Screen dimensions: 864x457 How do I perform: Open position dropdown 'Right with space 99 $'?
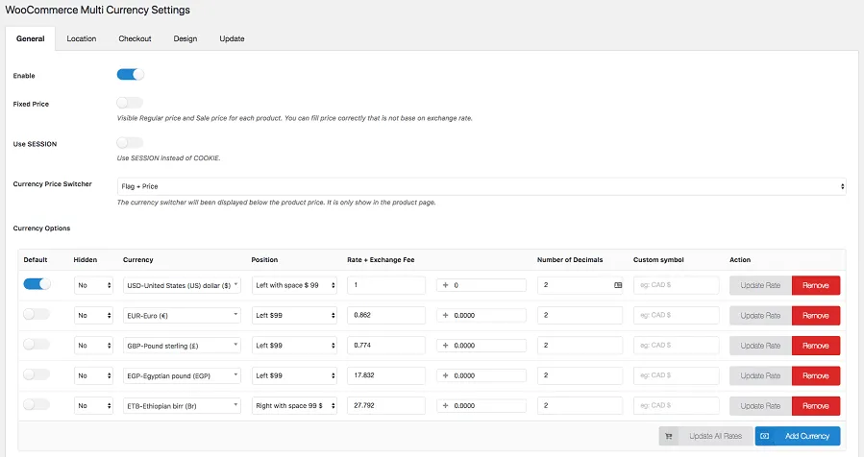pyautogui.click(x=294, y=406)
